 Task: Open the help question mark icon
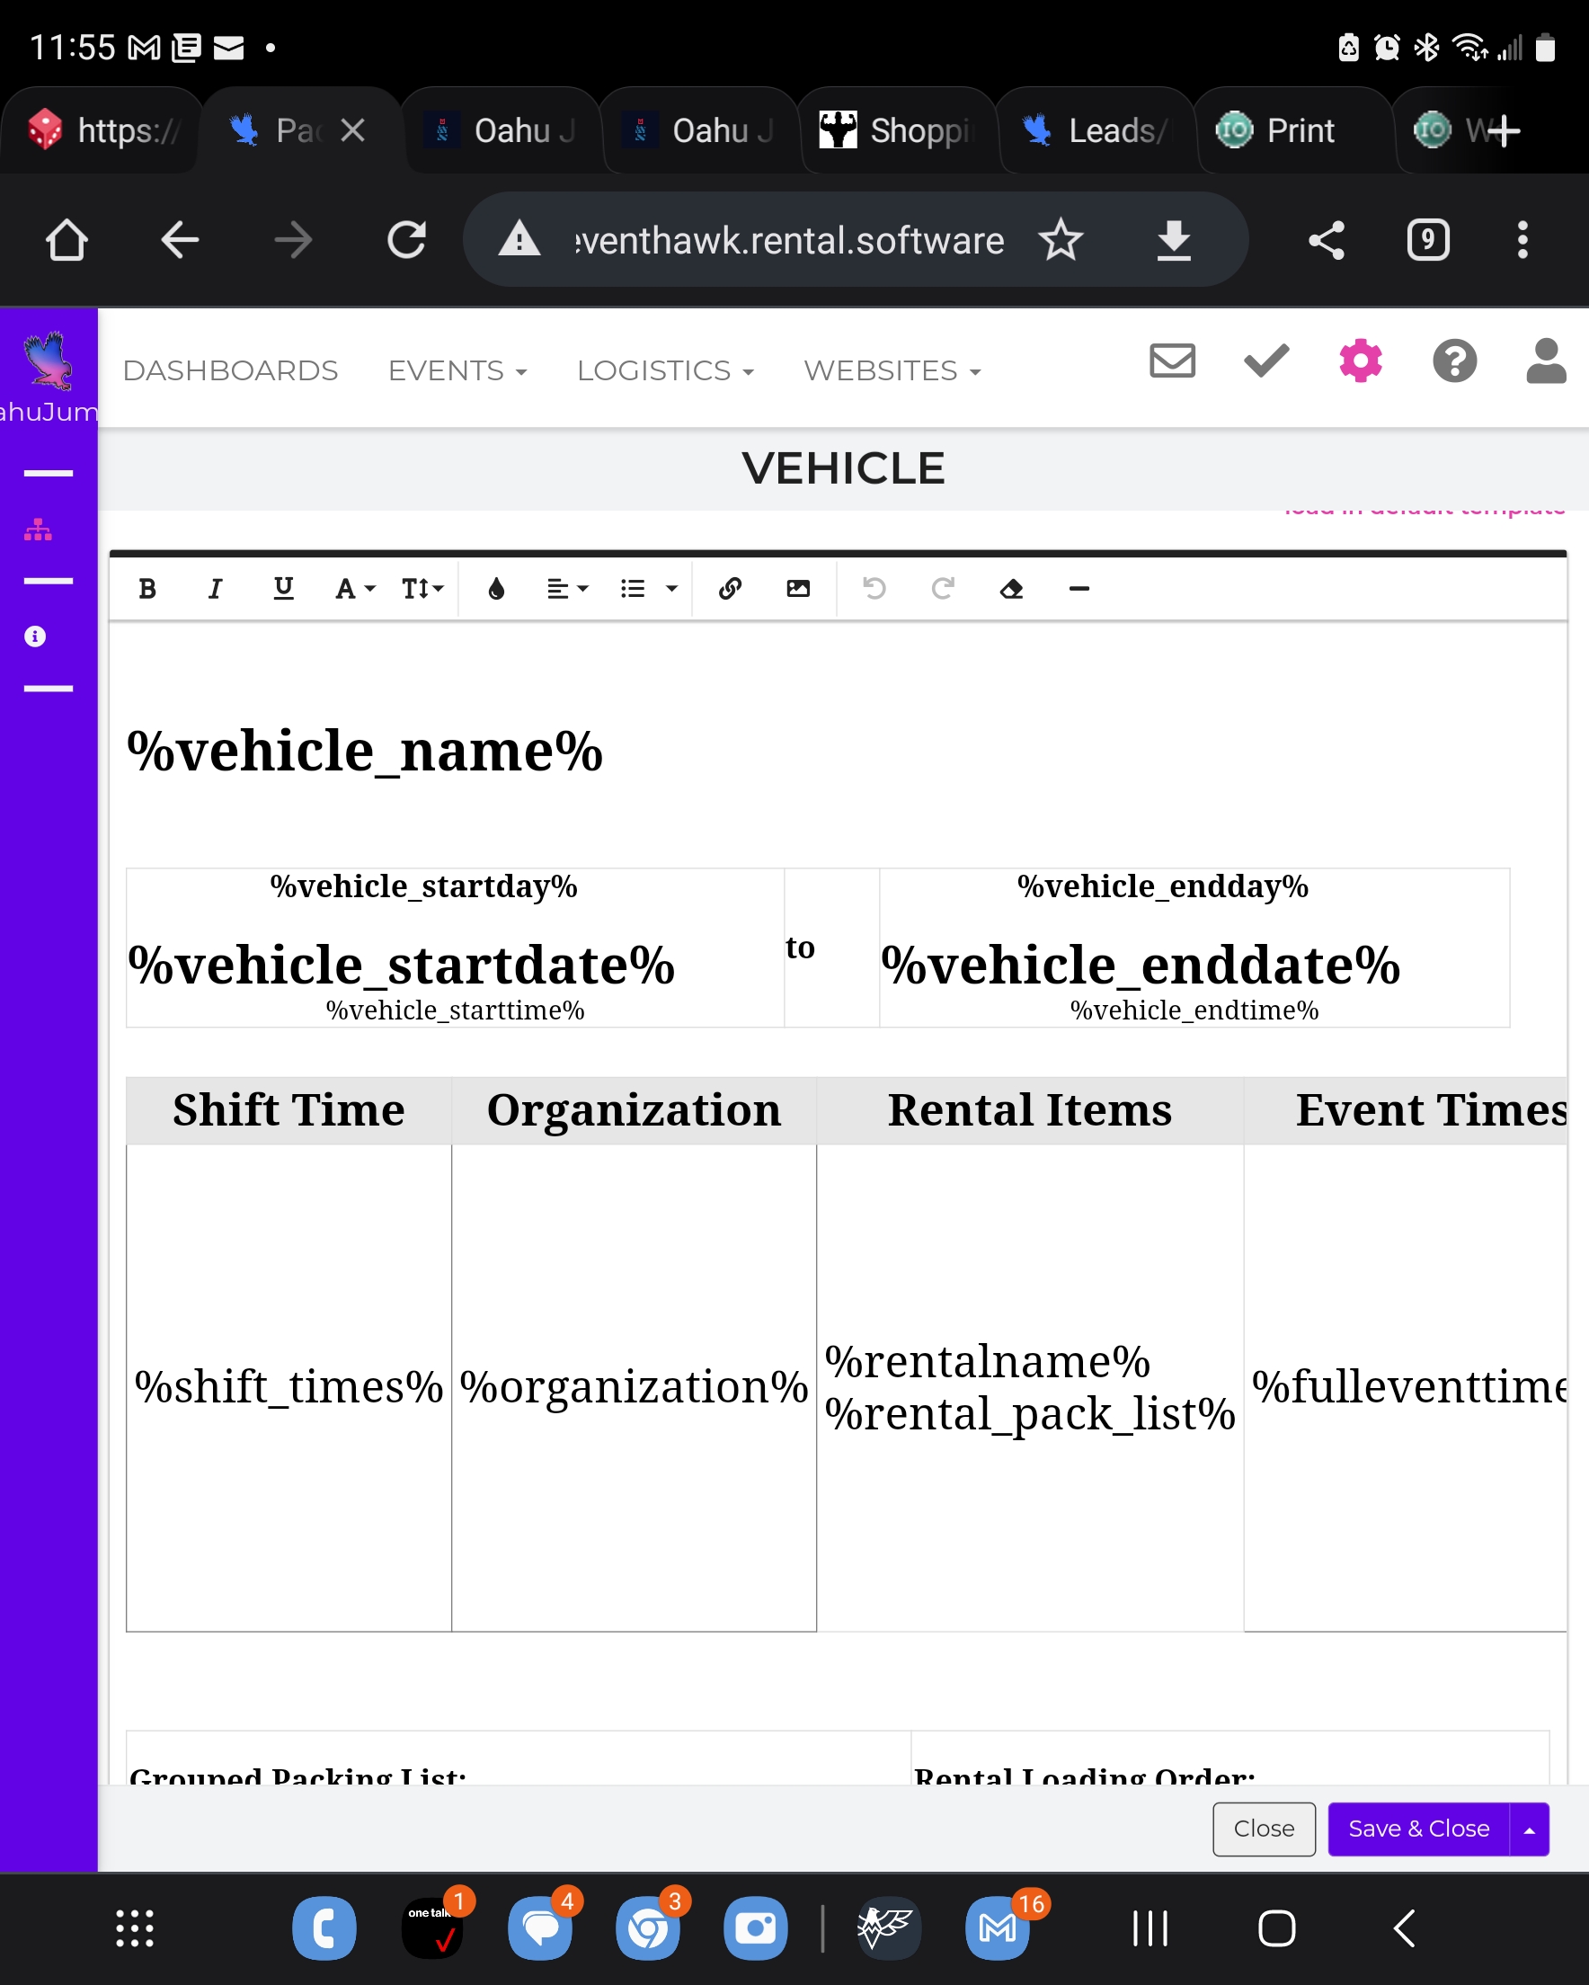click(1453, 361)
